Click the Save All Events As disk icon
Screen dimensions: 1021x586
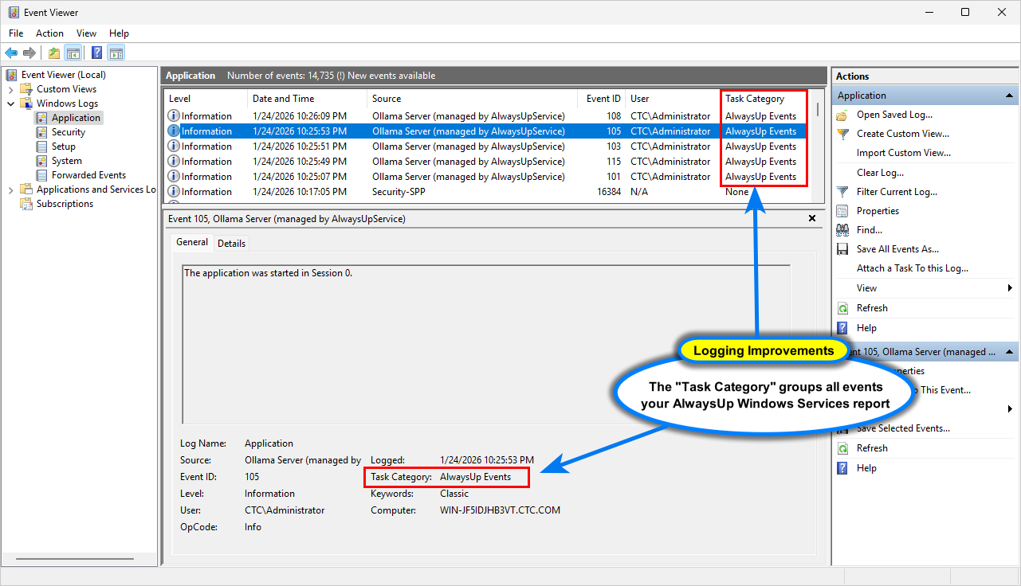click(842, 248)
